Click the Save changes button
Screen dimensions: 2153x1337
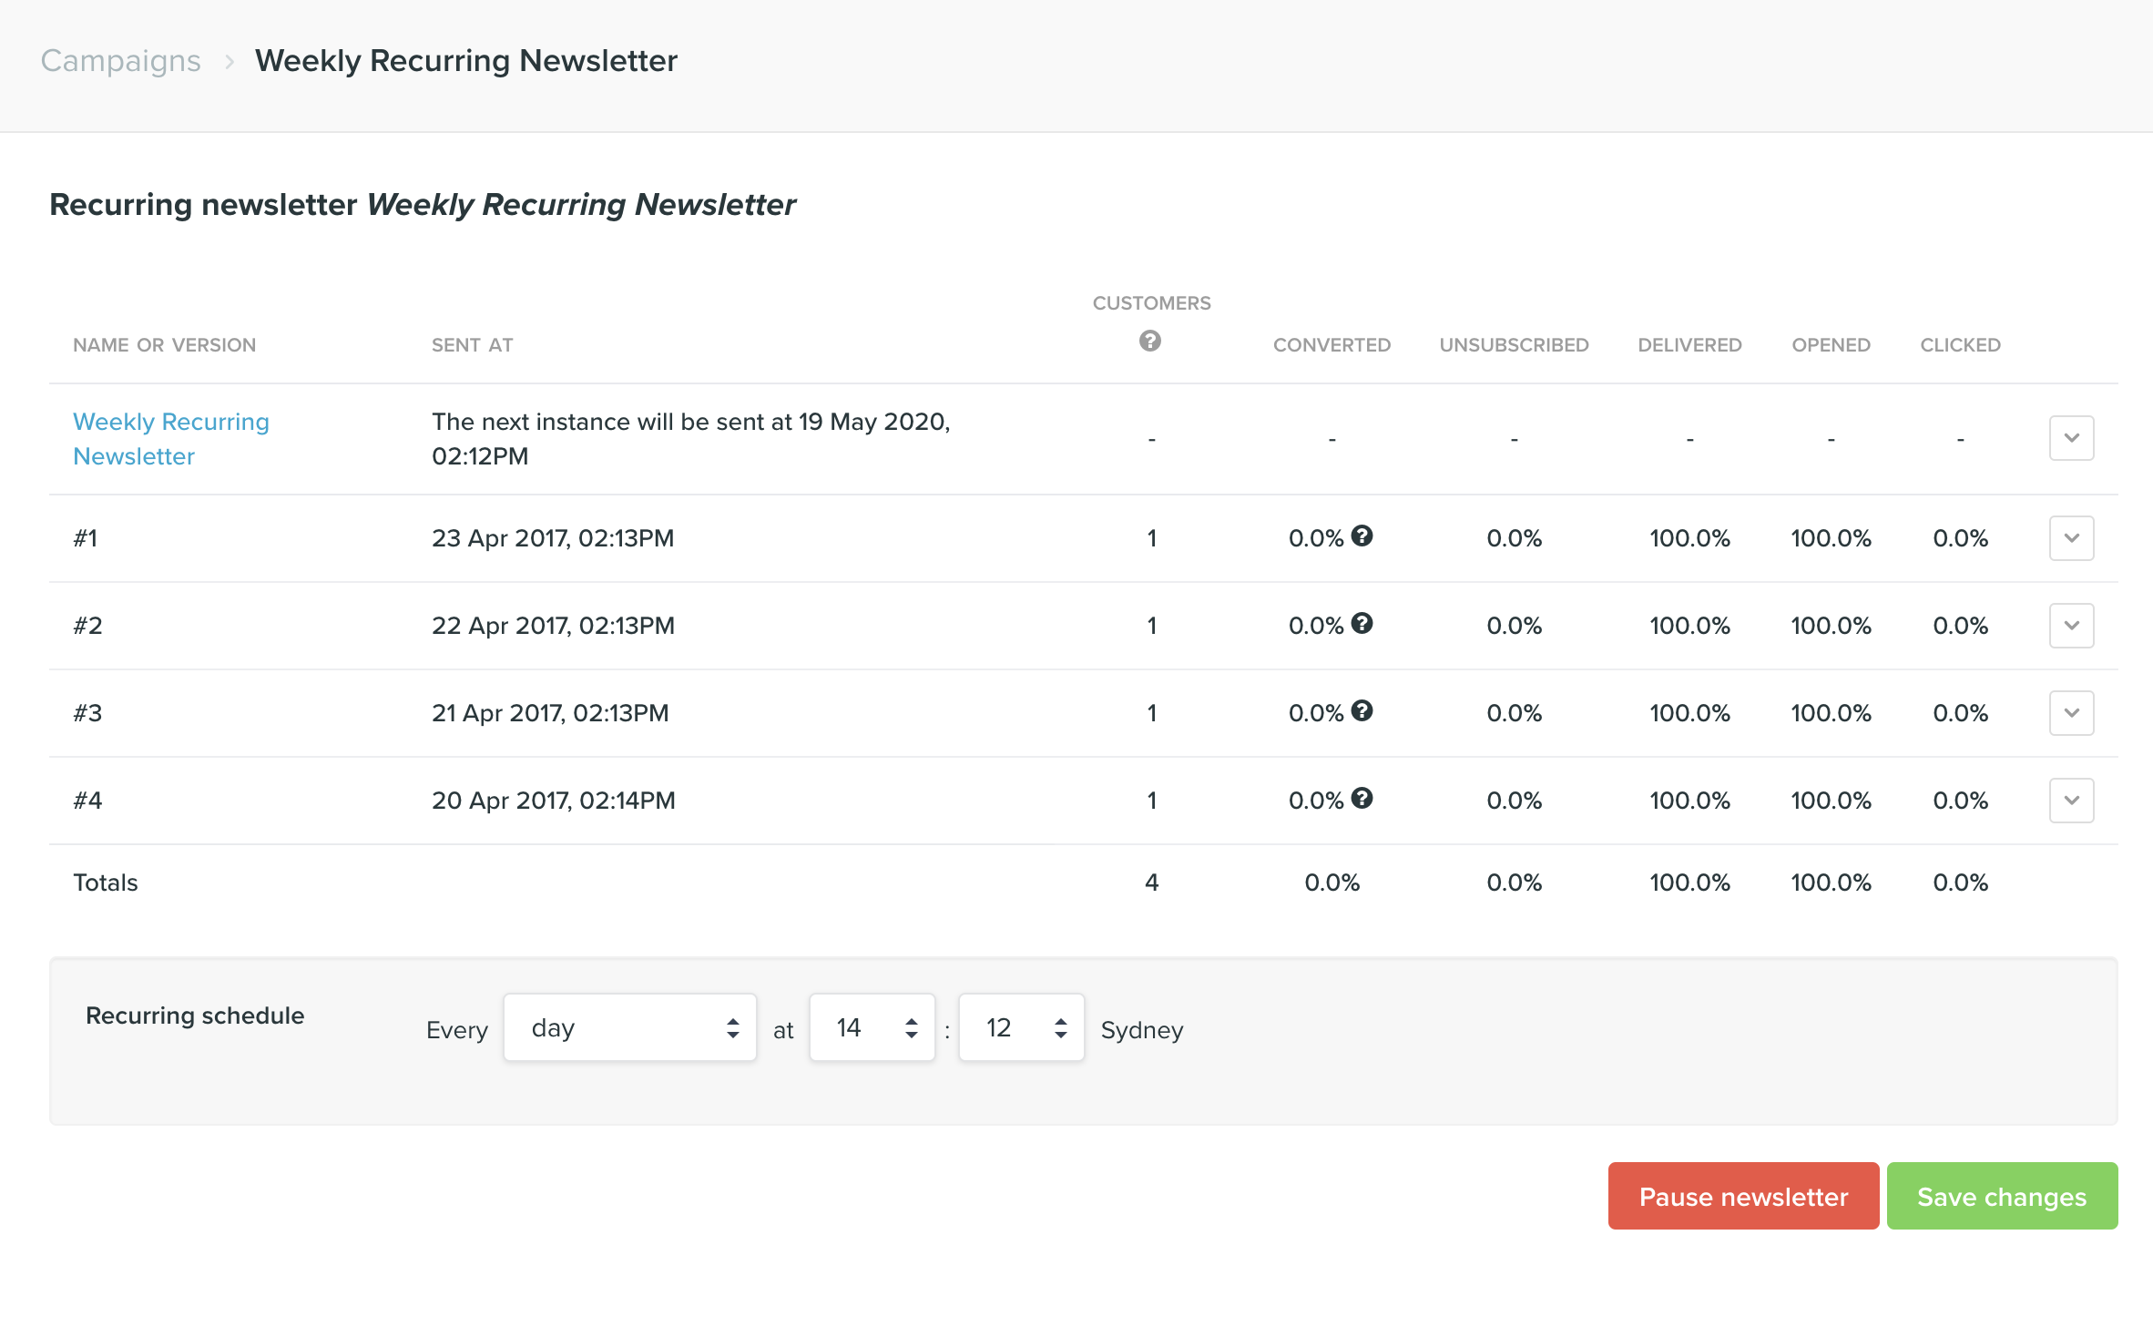(2002, 1196)
